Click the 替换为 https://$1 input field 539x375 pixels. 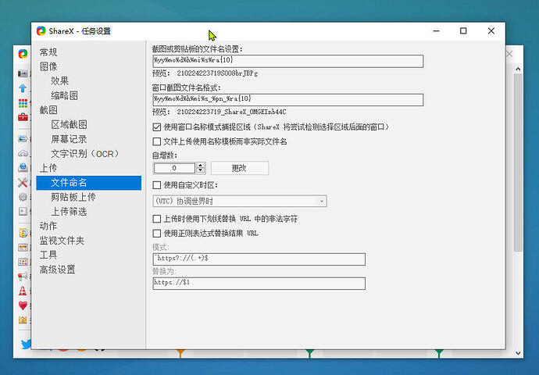259,283
